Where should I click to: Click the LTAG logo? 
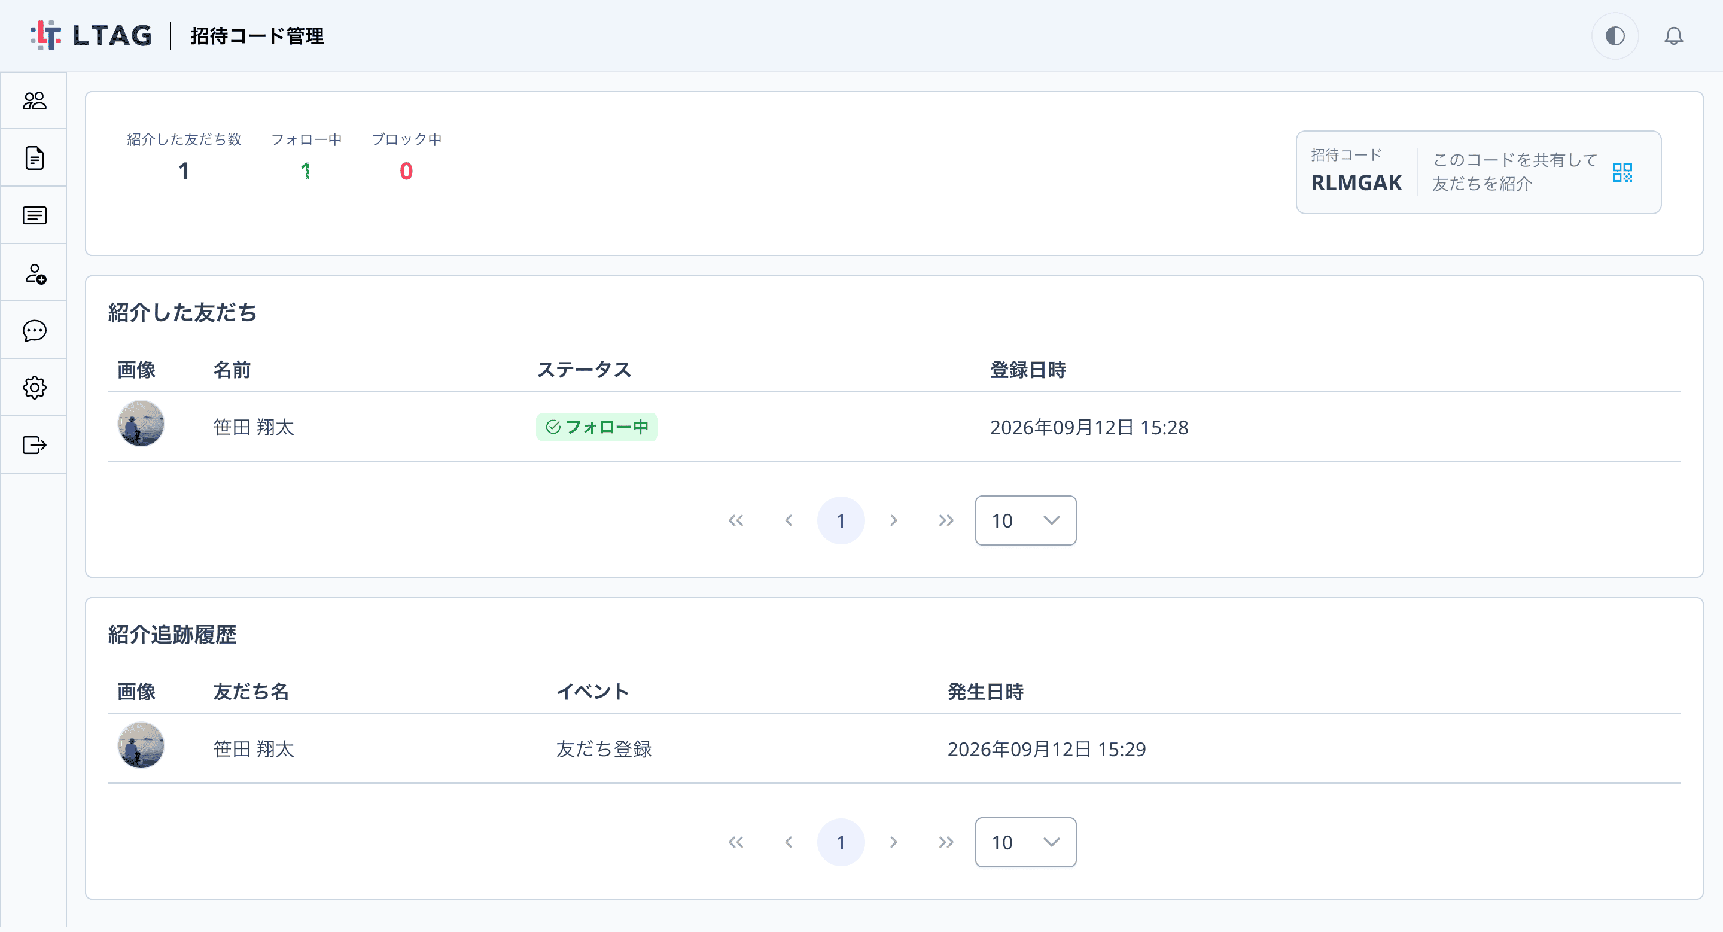pyautogui.click(x=91, y=35)
